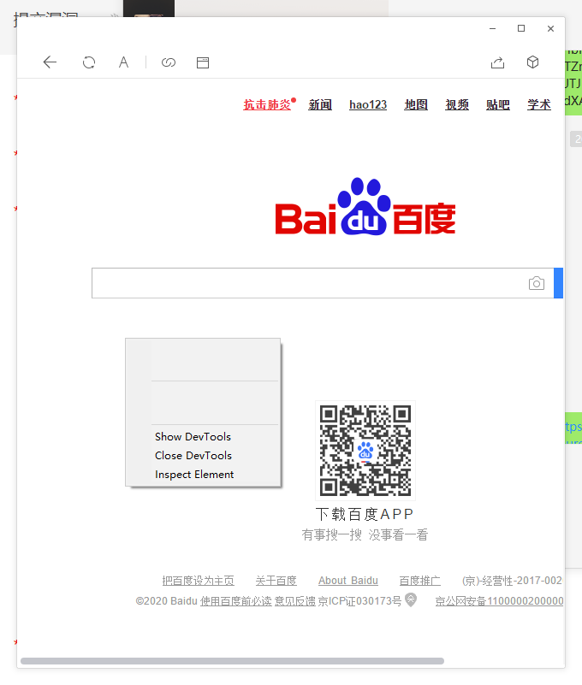Viewport: 582px width, 685px height.
Task: Visit the hao123 link
Action: pyautogui.click(x=368, y=105)
